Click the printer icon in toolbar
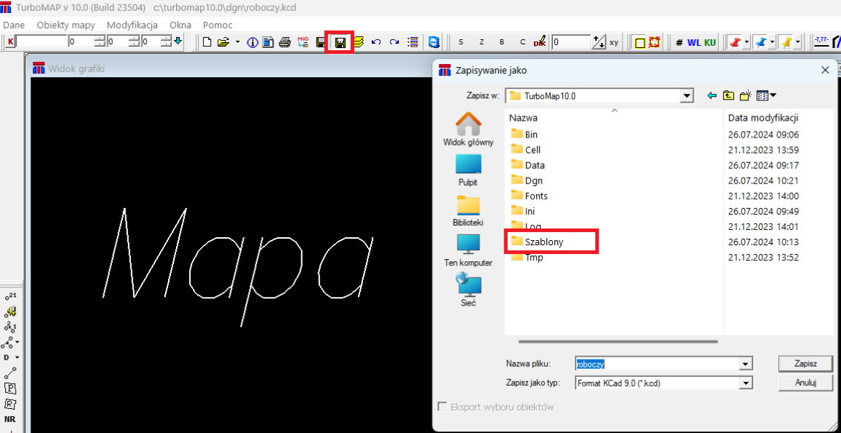841x433 pixels. click(285, 42)
